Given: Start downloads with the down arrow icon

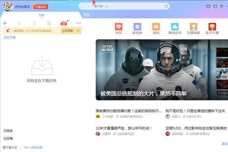Looking at the screenshot, I should point(19,23).
